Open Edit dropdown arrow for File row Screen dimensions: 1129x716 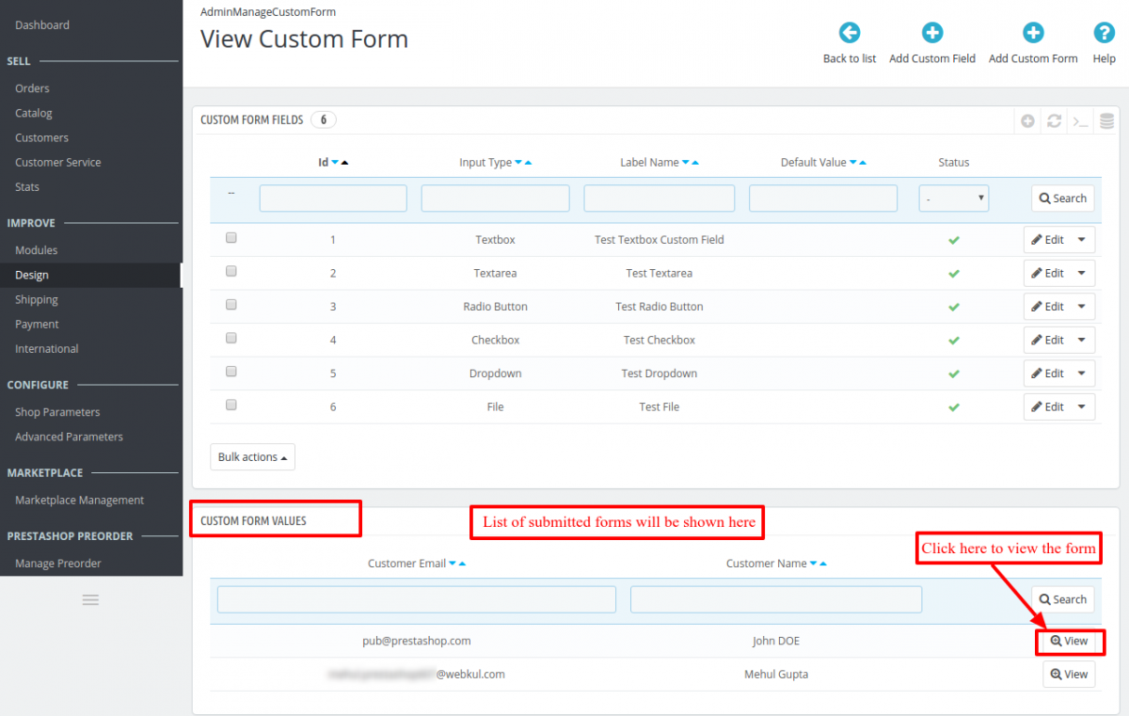[x=1082, y=407]
